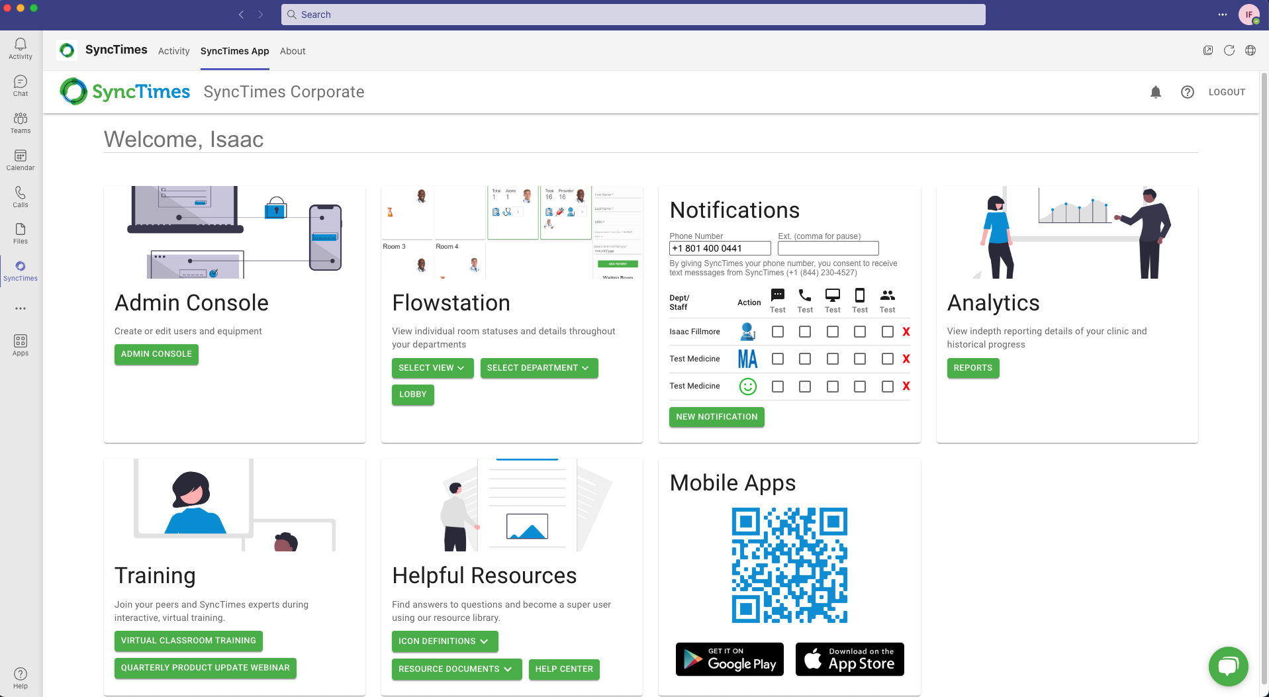Log out of SyncTimes
1269x697 pixels.
point(1227,92)
